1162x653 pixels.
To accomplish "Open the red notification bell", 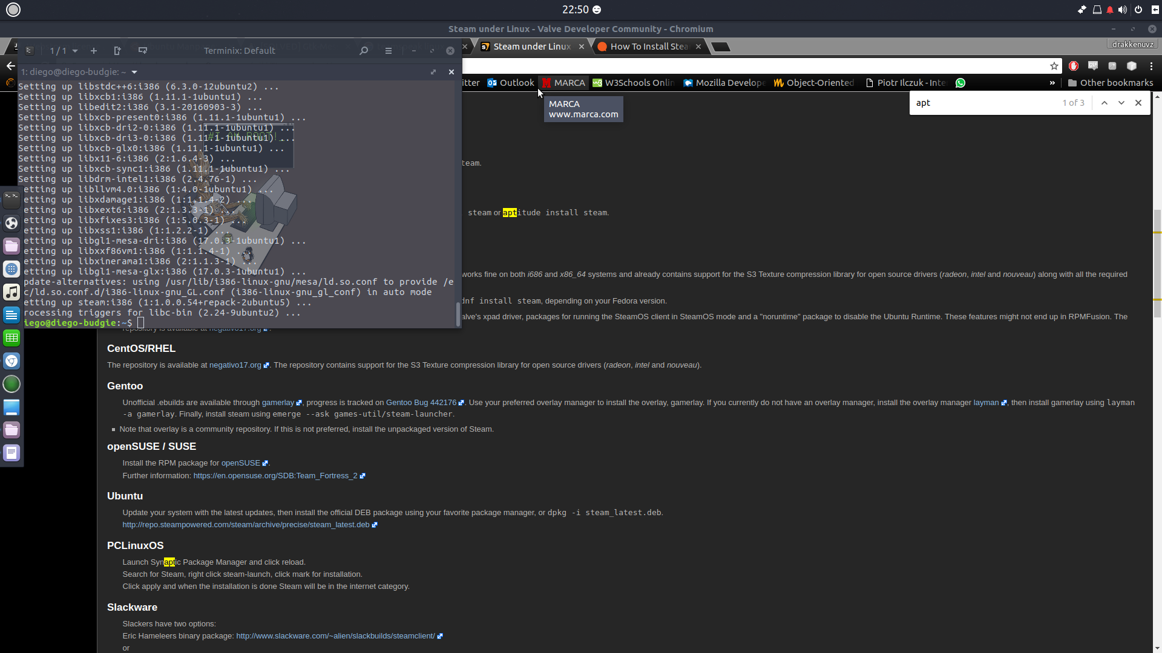I will point(1110,9).
